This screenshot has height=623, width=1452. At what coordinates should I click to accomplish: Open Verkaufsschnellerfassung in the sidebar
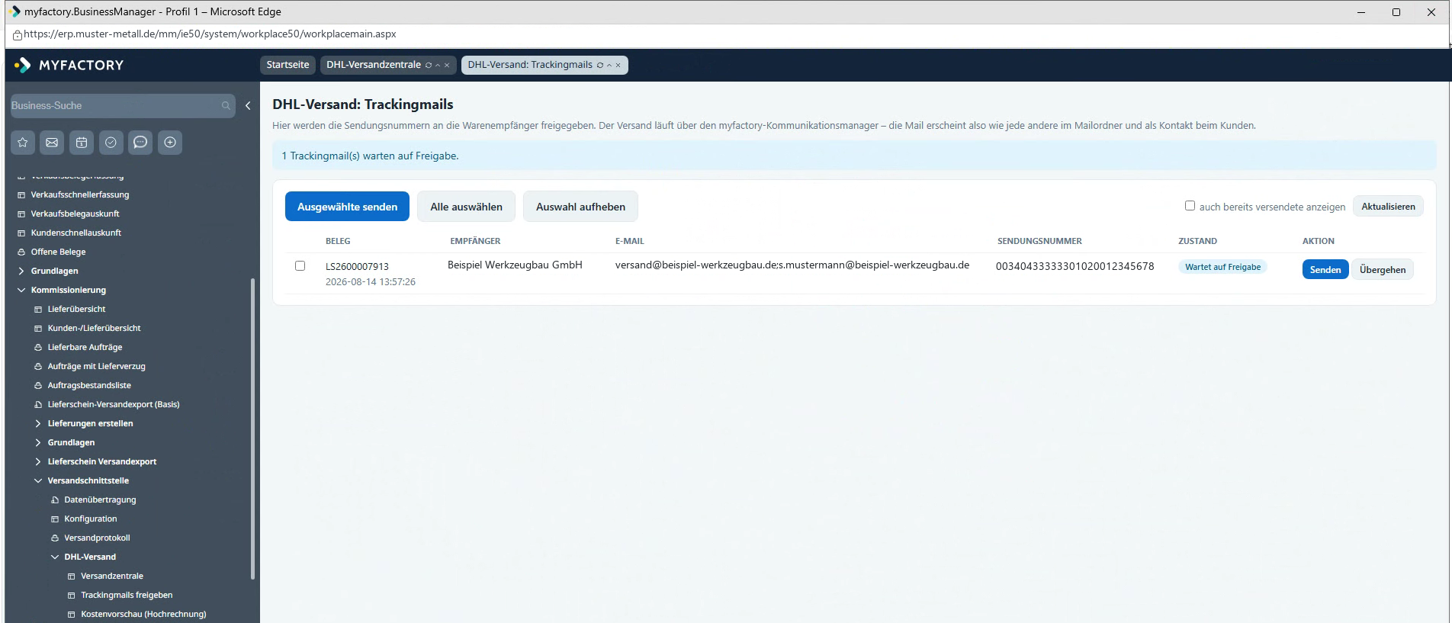pos(80,194)
